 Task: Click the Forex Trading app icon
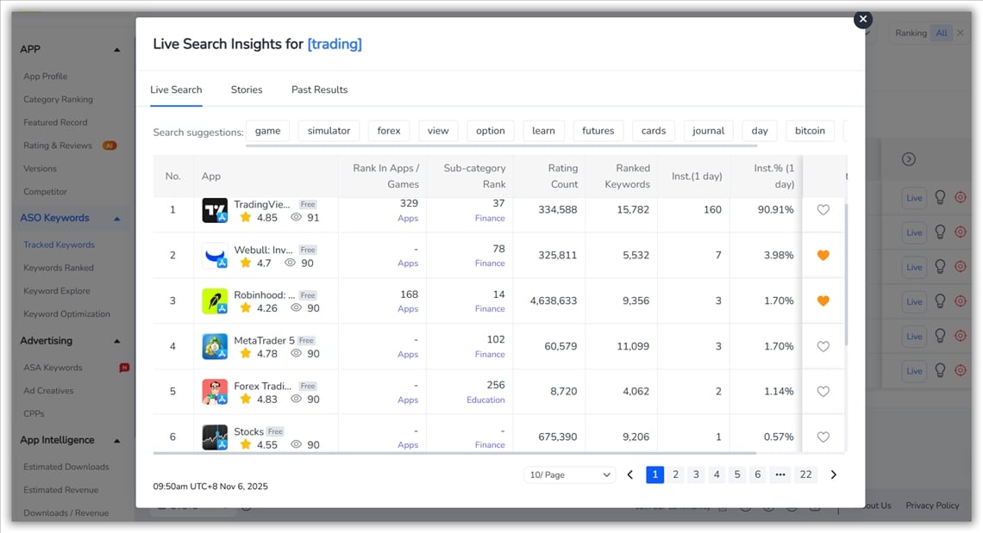pyautogui.click(x=215, y=392)
